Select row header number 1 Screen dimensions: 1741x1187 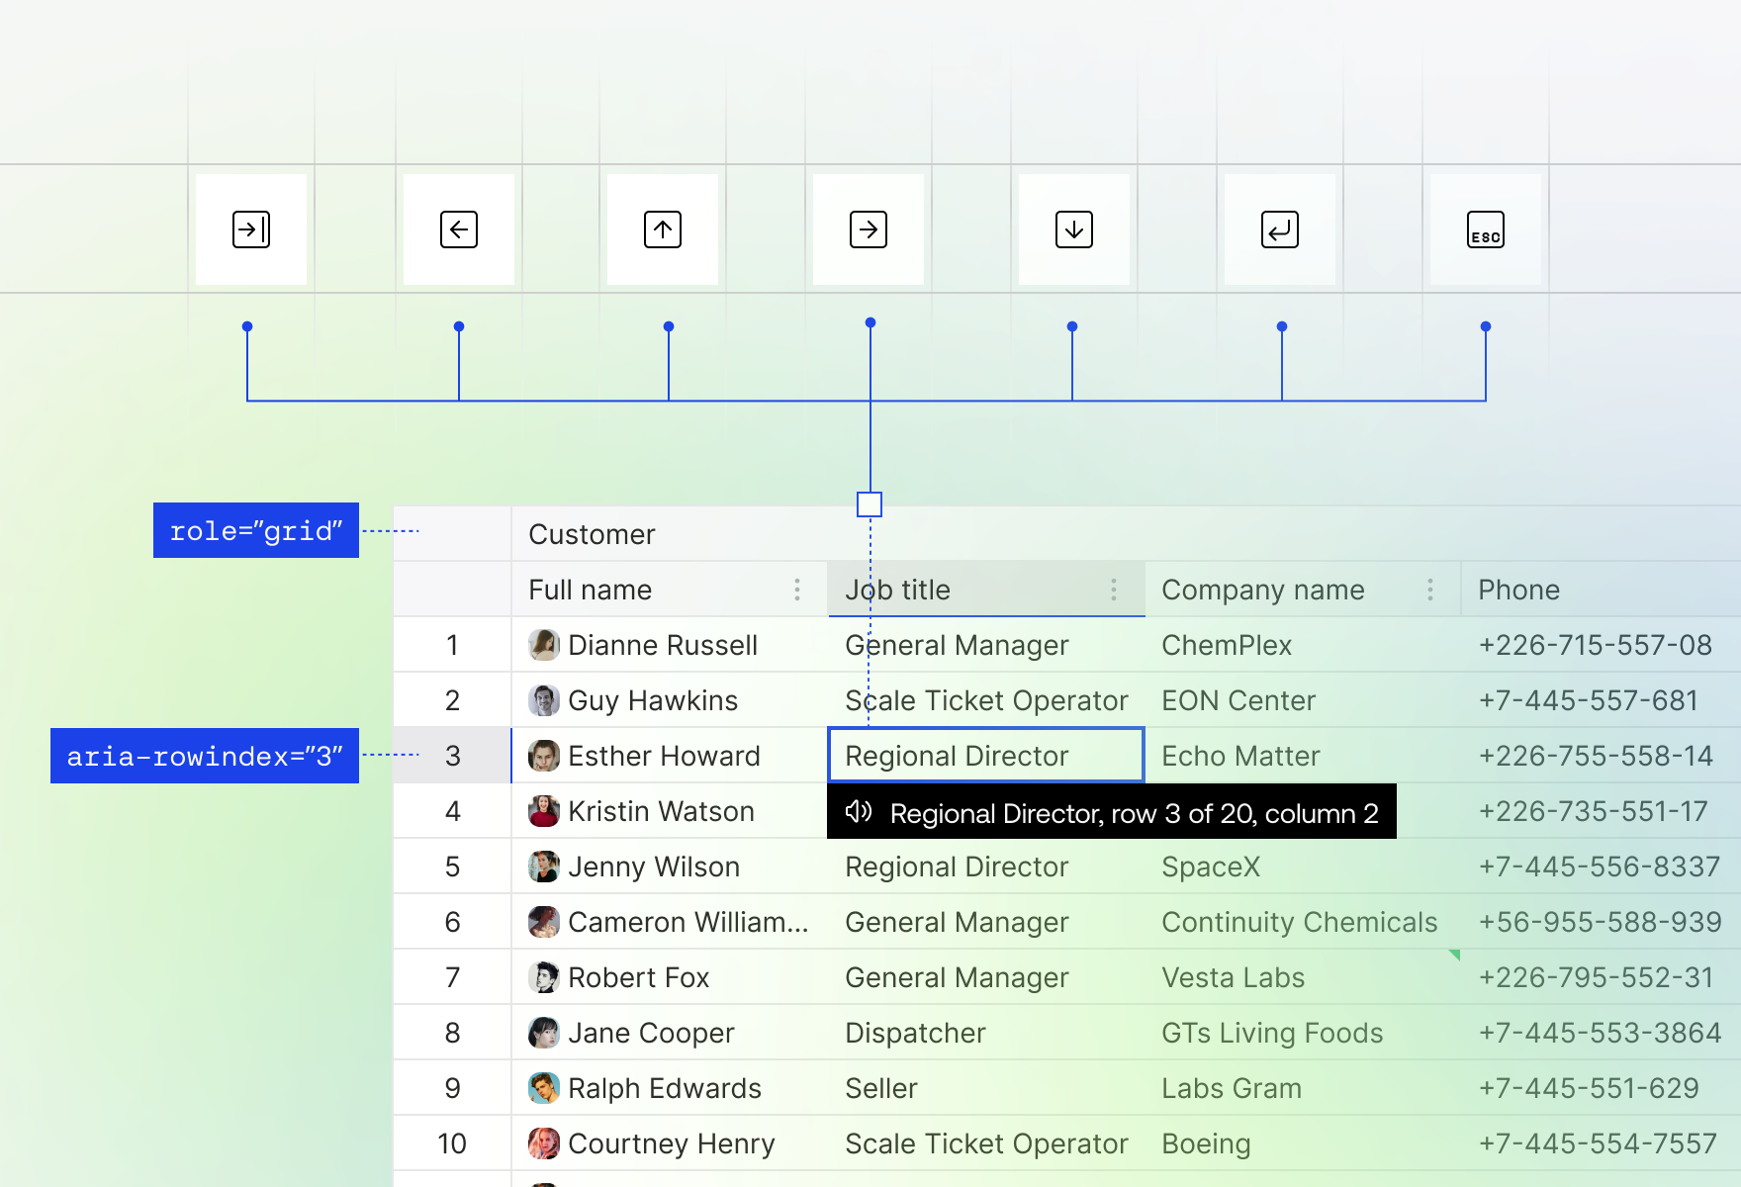[452, 645]
